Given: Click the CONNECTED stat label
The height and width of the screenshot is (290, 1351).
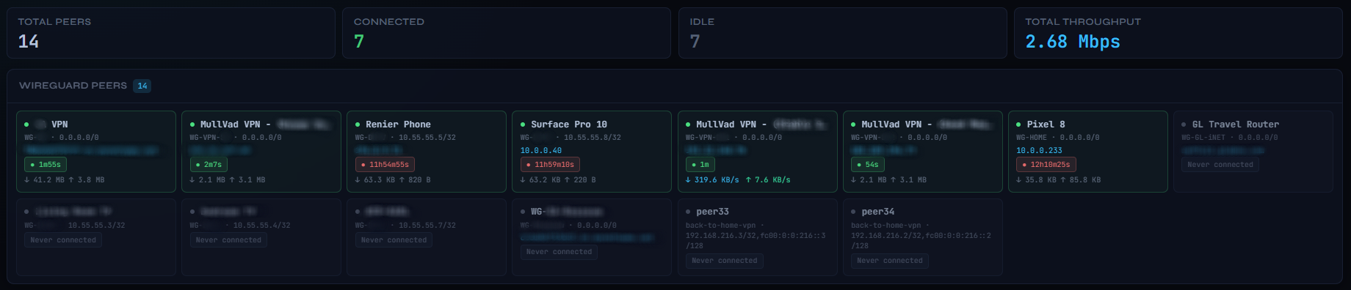Looking at the screenshot, I should coord(389,22).
